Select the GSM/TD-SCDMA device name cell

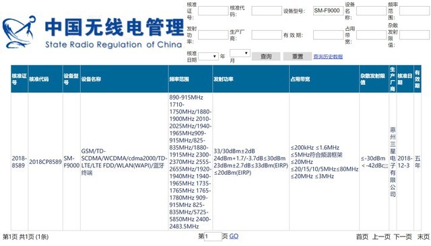click(124, 162)
